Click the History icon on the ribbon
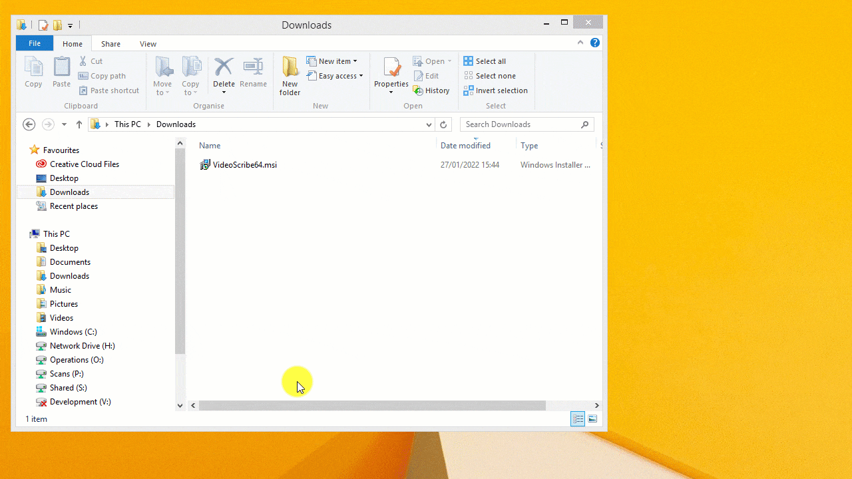Screen dimensions: 852x479 point(431,90)
